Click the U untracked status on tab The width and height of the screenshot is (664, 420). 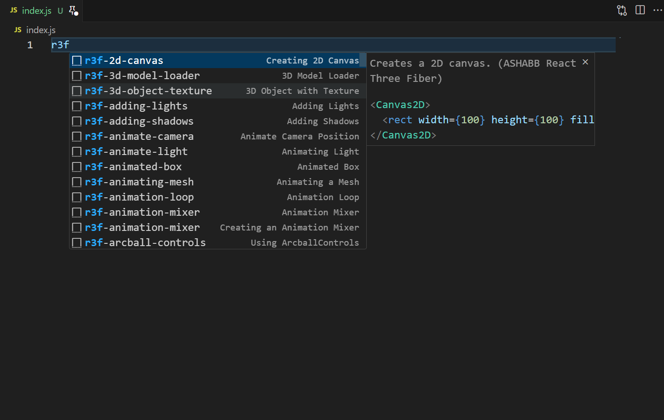tap(60, 11)
